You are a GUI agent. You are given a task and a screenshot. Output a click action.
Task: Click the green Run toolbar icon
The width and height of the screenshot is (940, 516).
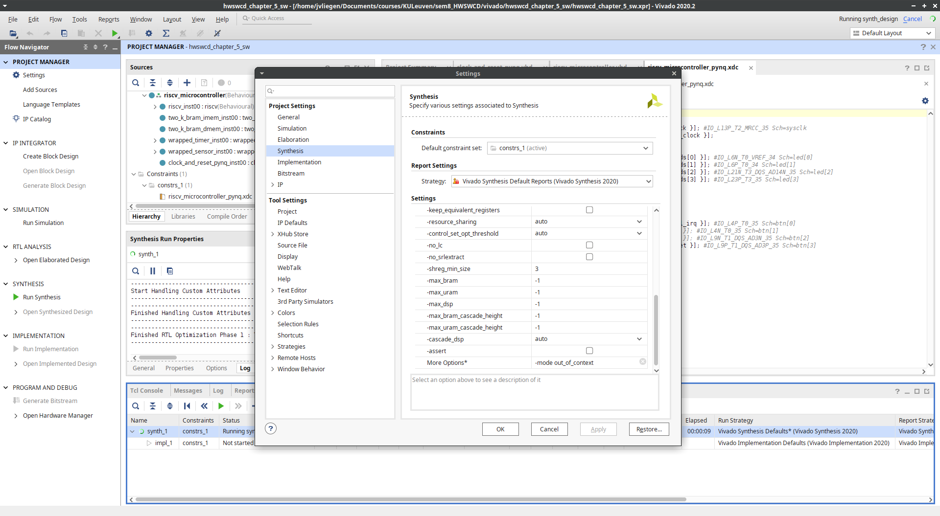point(115,33)
